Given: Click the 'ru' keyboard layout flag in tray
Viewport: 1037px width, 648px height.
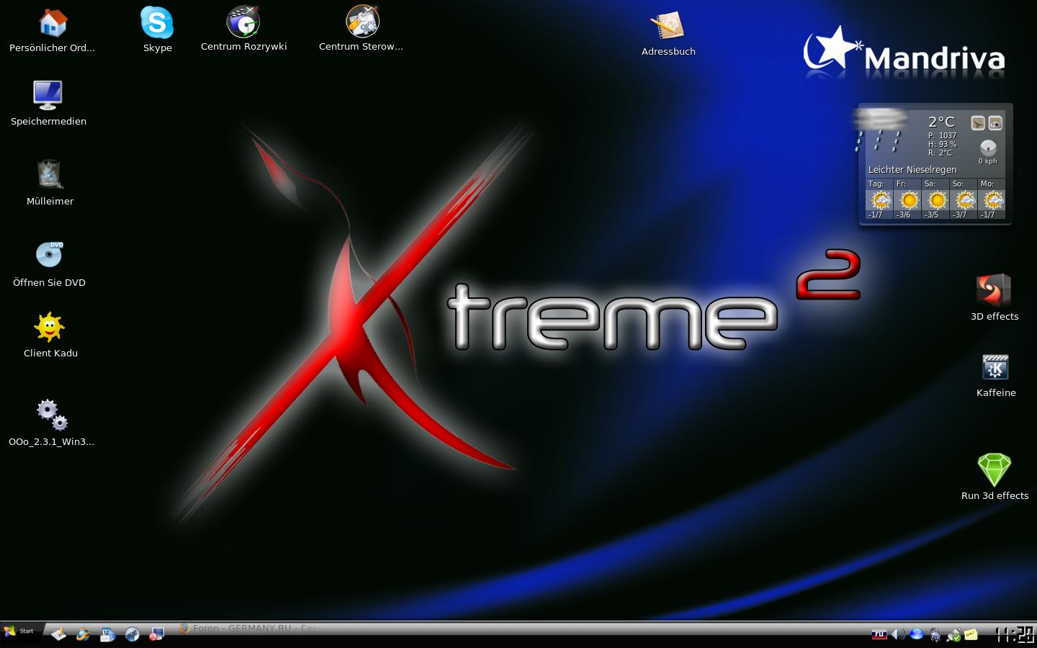Looking at the screenshot, I should tap(879, 634).
